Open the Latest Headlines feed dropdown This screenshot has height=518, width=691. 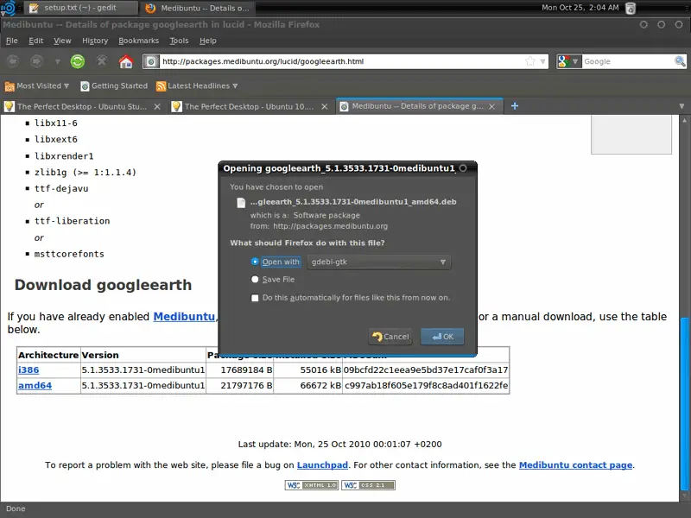click(197, 85)
